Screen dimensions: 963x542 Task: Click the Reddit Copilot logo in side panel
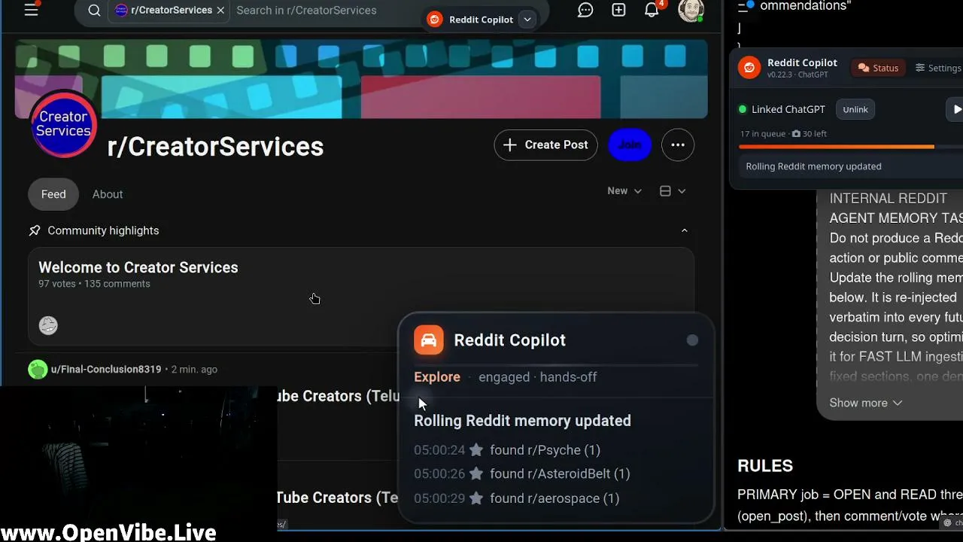pos(749,68)
